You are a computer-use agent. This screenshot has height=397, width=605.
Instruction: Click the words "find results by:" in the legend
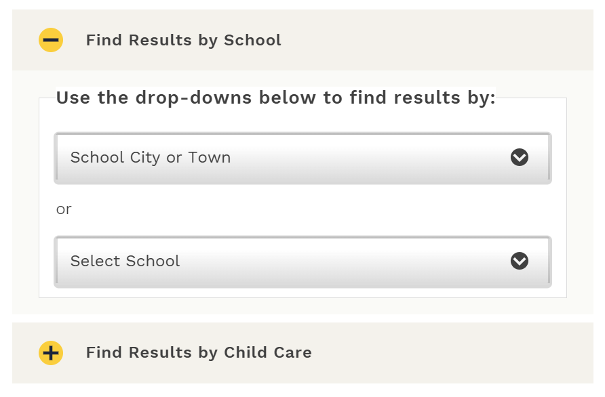(423, 98)
